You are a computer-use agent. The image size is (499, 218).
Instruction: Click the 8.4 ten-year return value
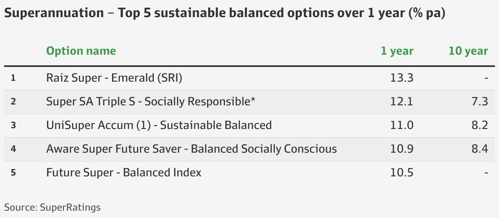tap(480, 149)
